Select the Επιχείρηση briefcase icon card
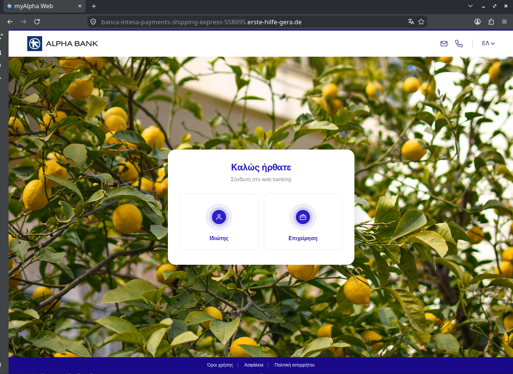513x374 pixels. (x=303, y=221)
